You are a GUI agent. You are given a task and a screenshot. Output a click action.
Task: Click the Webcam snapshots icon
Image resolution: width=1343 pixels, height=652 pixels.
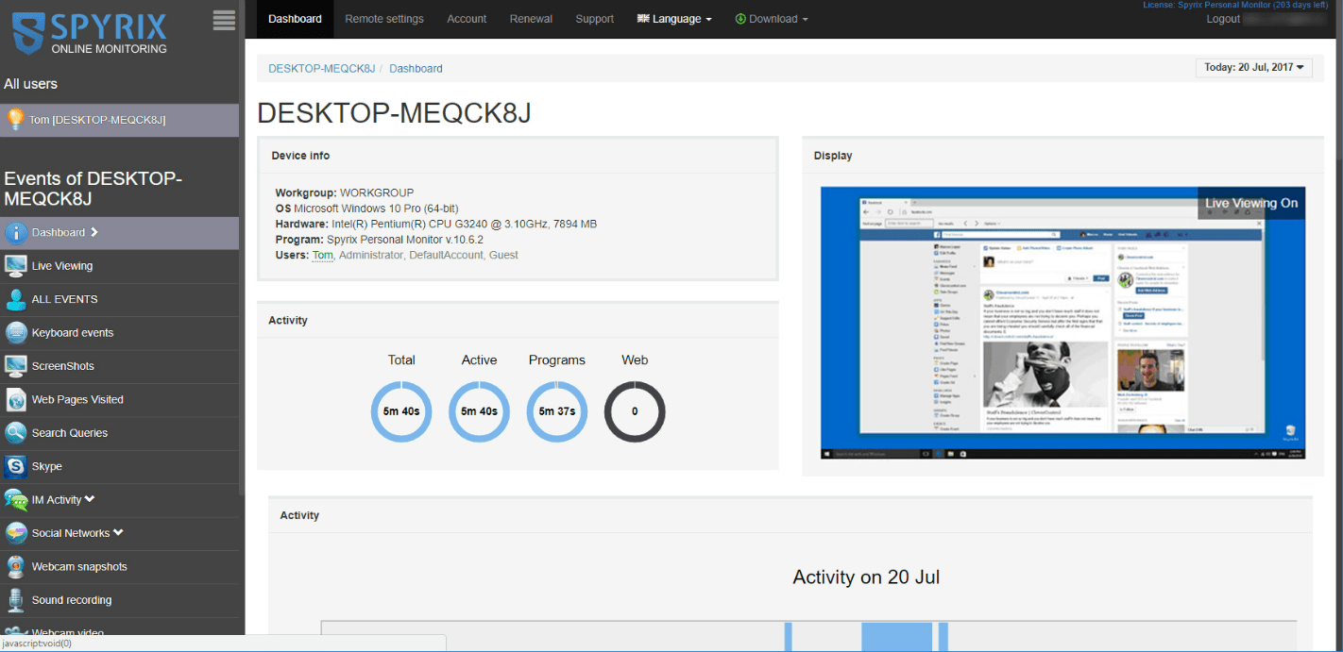[15, 567]
